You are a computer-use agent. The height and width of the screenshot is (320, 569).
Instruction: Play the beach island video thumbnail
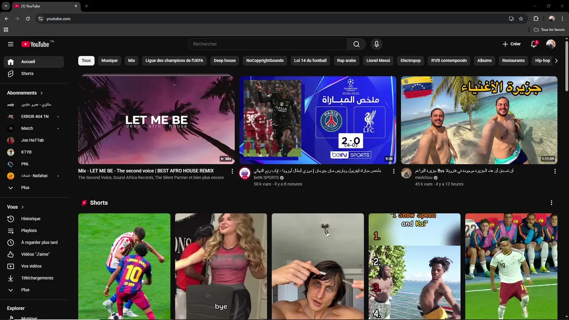[x=479, y=120]
